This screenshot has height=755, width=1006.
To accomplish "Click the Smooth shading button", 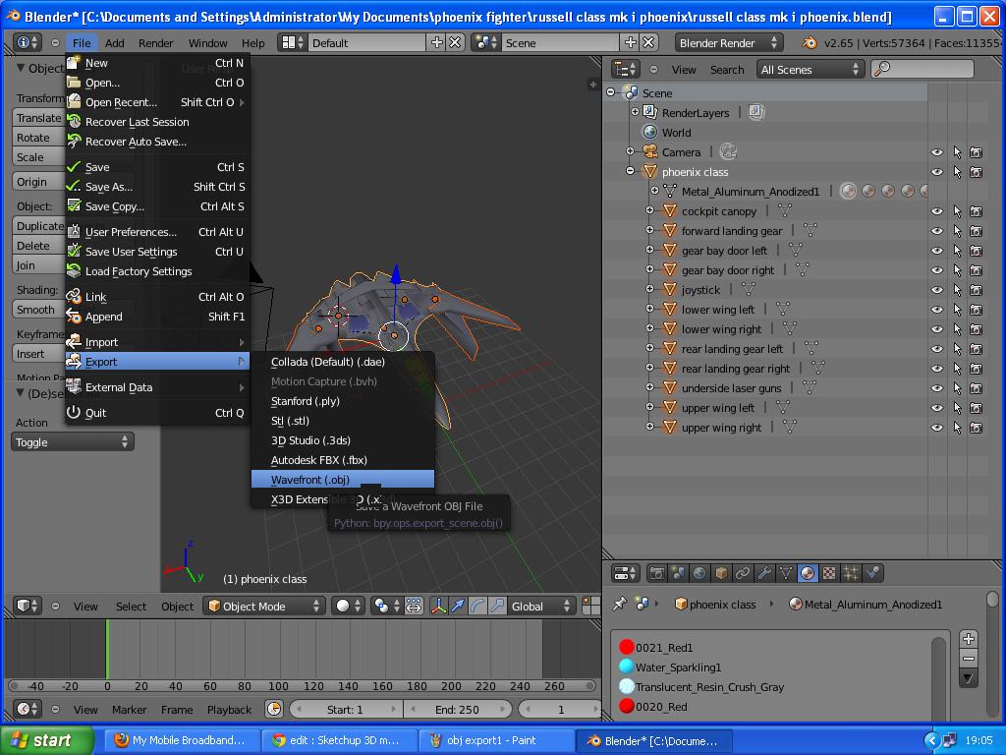I will pos(37,310).
